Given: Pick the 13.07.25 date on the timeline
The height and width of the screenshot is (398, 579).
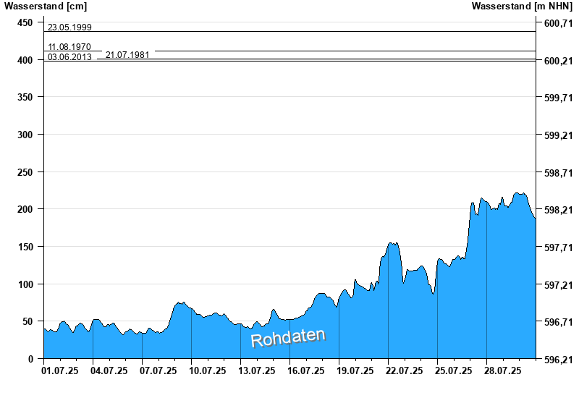Looking at the screenshot, I should (257, 371).
